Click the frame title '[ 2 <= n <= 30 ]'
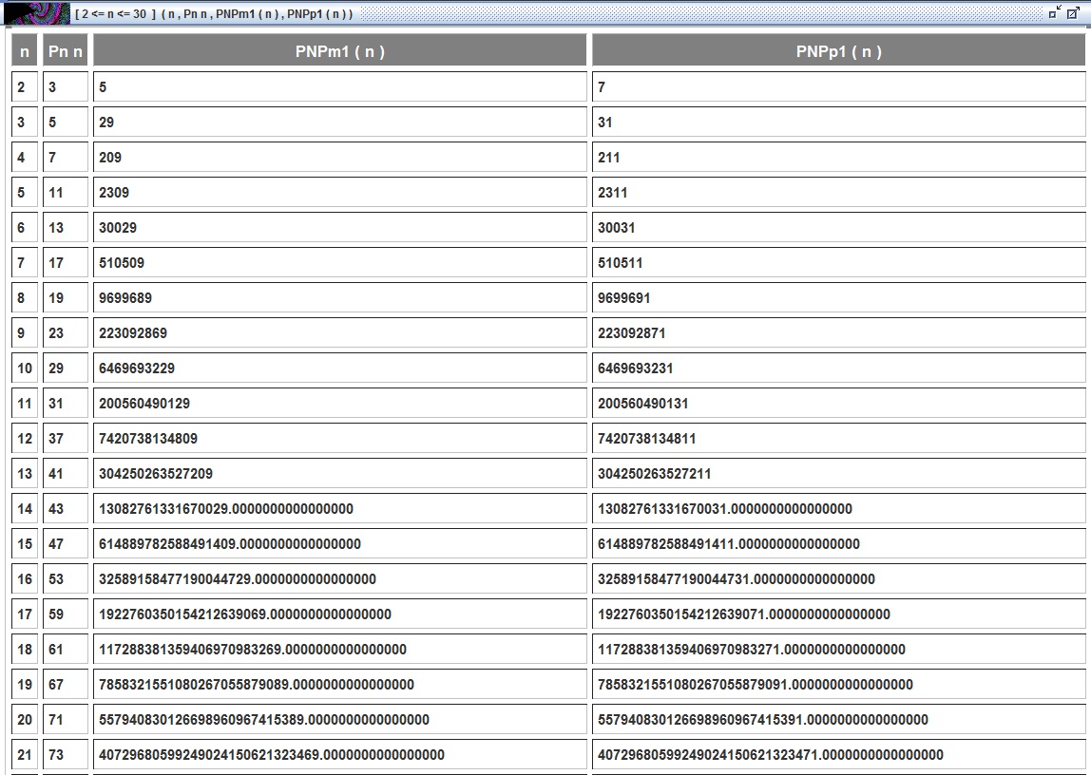Viewport: 1091px width, 775px height. click(116, 13)
